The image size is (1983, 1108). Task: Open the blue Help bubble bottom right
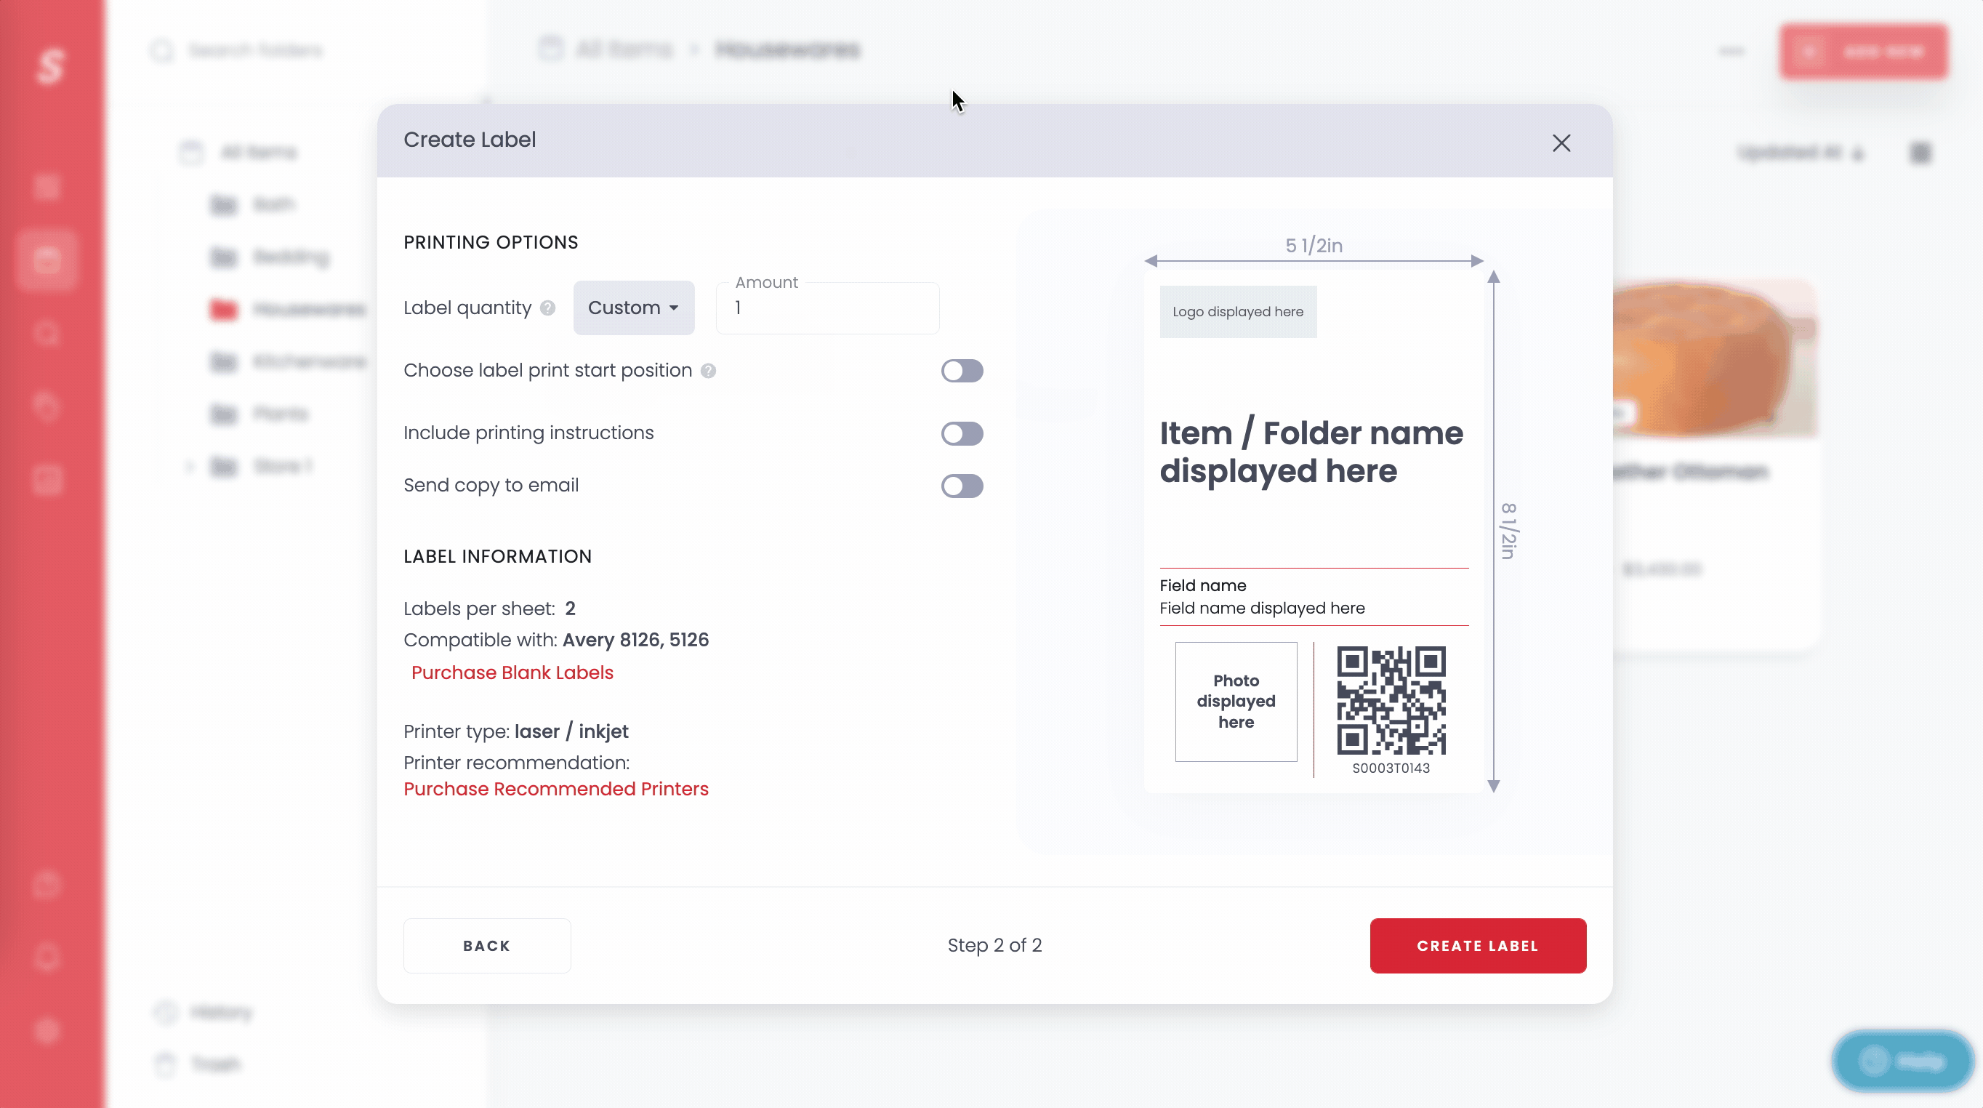point(1902,1060)
